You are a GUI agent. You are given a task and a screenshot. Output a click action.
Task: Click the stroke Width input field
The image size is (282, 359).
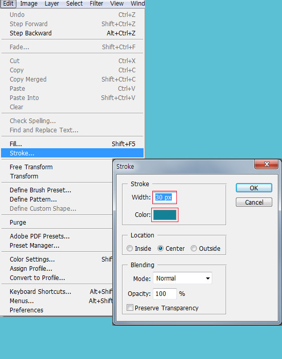pyautogui.click(x=165, y=197)
